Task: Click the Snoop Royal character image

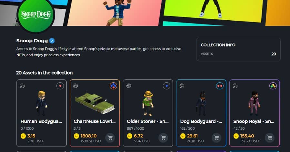Action: (254, 103)
